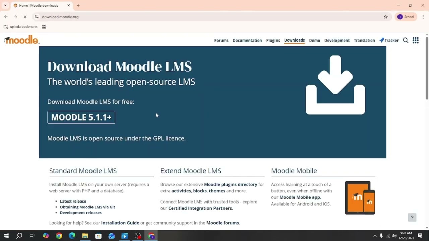Open the Documentation menu item

point(247,40)
